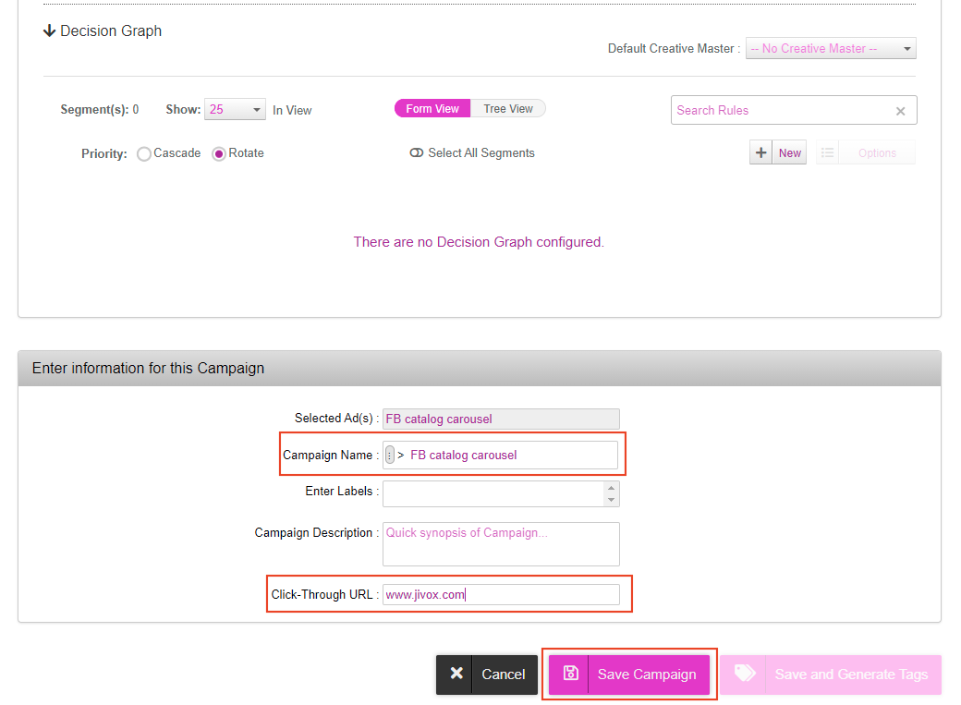Click the Enter Labels field

(493, 493)
